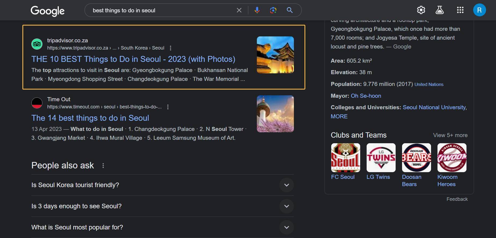
Task: Open quick settings gear icon
Action: click(421, 10)
